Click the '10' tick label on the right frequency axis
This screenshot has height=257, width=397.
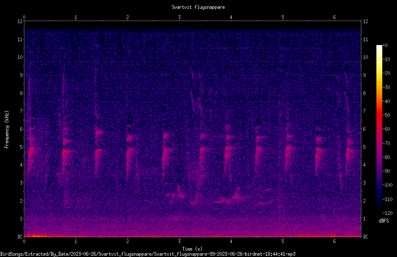tap(365, 57)
